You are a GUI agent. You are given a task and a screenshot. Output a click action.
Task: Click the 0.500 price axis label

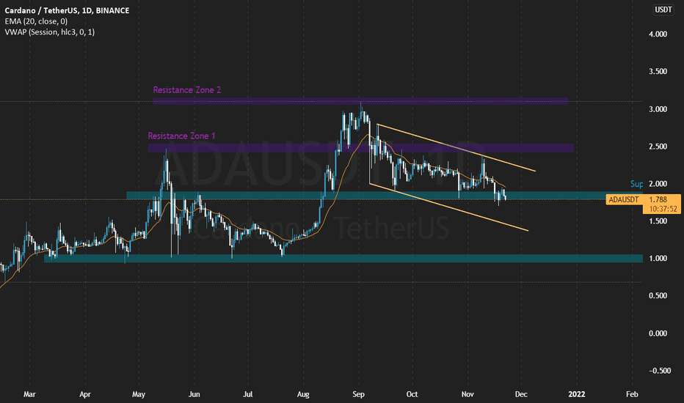(658, 296)
